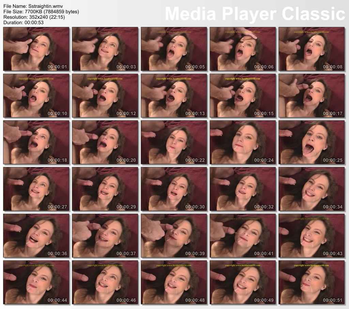The image size is (349, 309).
Task: Select the frame marked 00:00:08
Action: [312, 49]
